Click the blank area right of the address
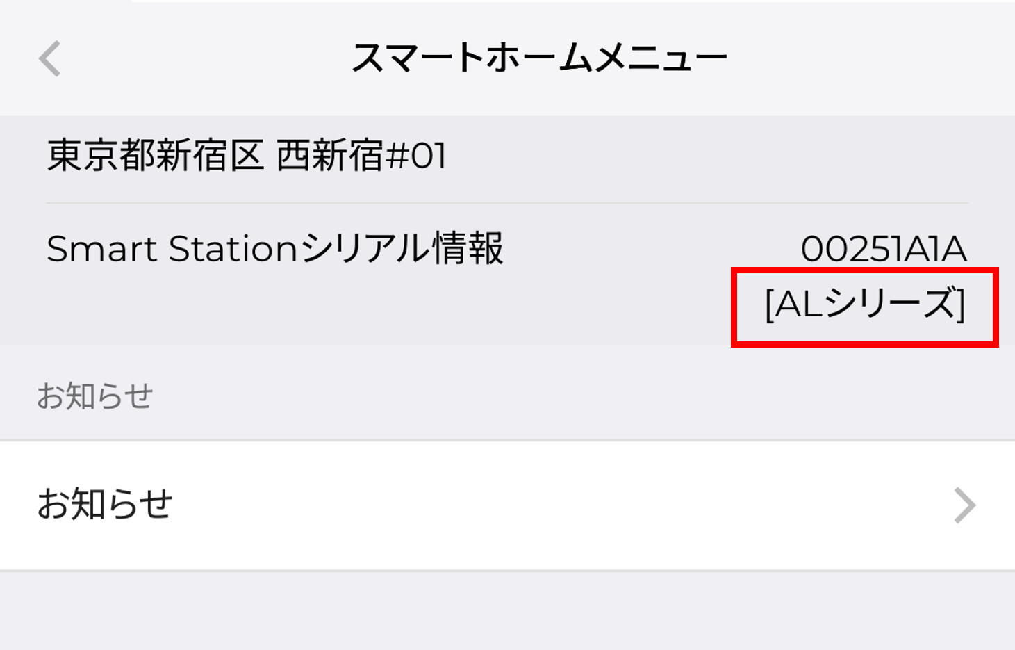Screen dimensions: 1015x650 click(x=695, y=155)
